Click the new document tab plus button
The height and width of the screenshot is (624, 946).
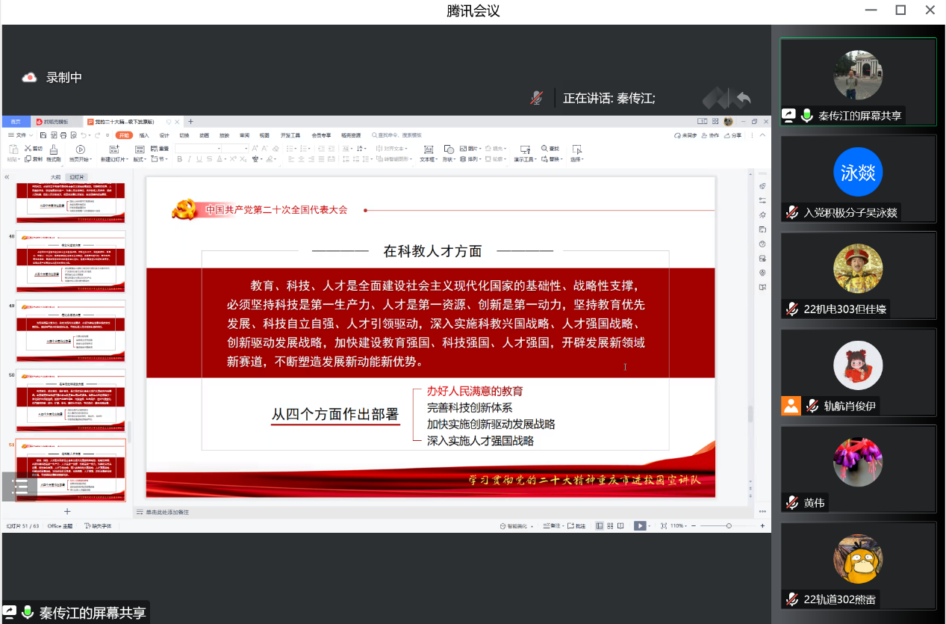click(x=190, y=121)
